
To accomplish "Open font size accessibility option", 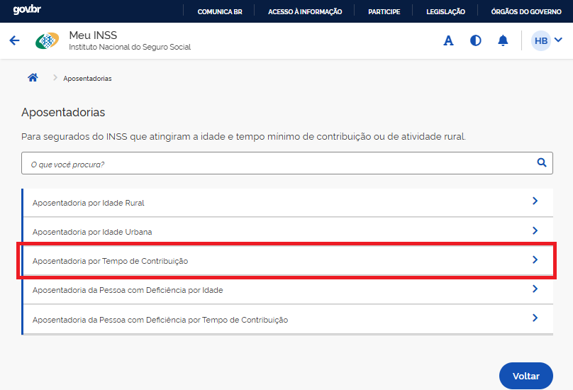I will tap(448, 41).
